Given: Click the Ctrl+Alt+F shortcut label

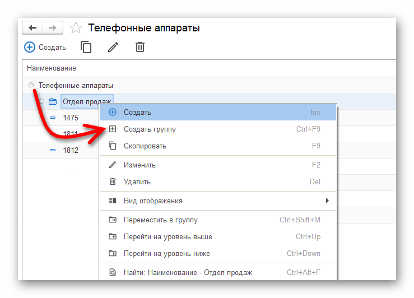Looking at the screenshot, I should click(304, 272).
